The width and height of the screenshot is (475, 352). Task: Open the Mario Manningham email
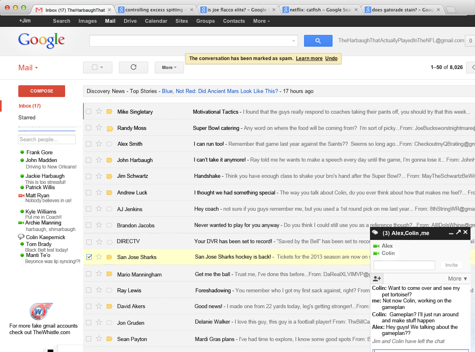227,274
